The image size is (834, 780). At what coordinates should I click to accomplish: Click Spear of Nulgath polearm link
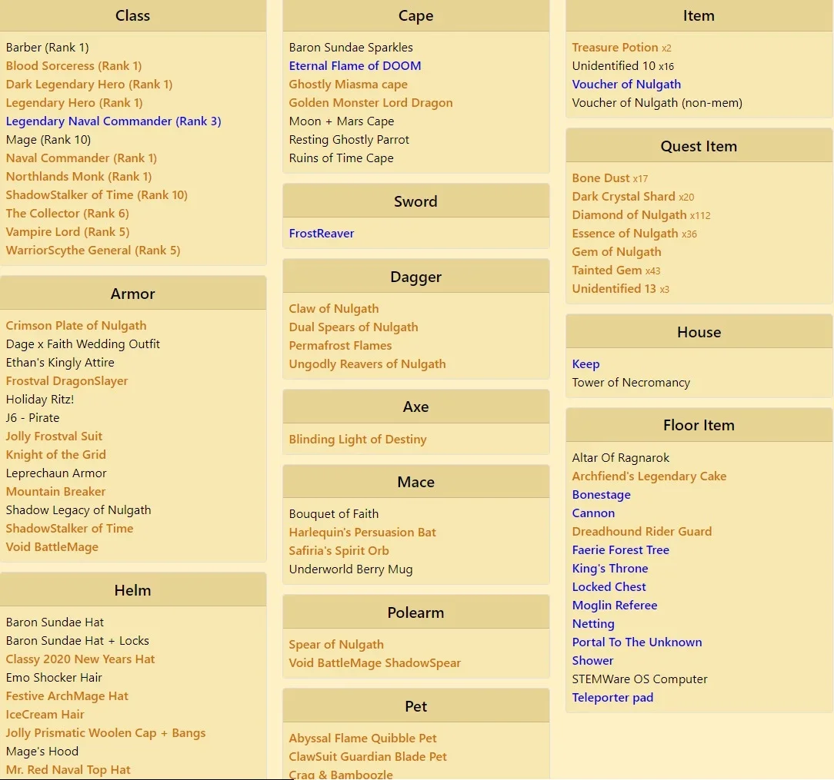(336, 645)
